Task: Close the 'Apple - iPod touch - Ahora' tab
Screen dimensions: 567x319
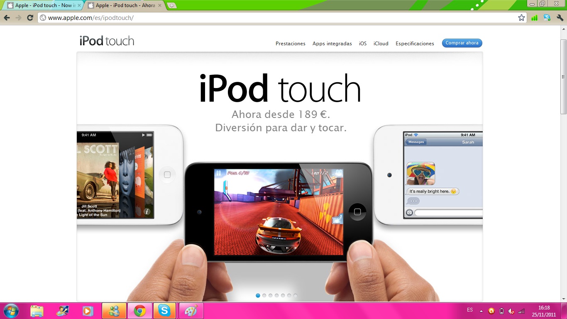Action: [x=160, y=5]
